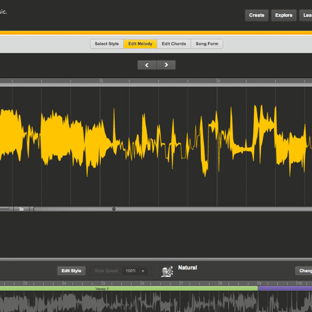Go to the previous melody section arrow
Screen dimensions: 312x312
coord(147,65)
